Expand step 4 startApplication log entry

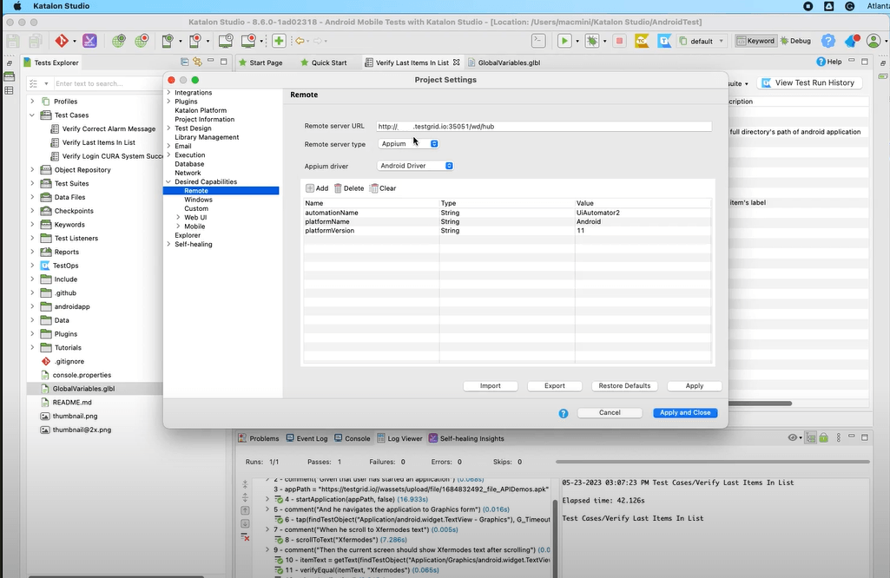click(267, 499)
